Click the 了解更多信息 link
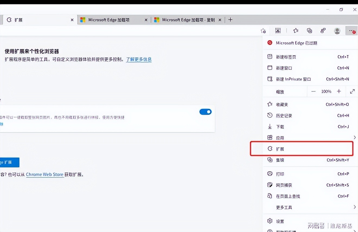This screenshot has width=358, height=232. pyautogui.click(x=139, y=59)
